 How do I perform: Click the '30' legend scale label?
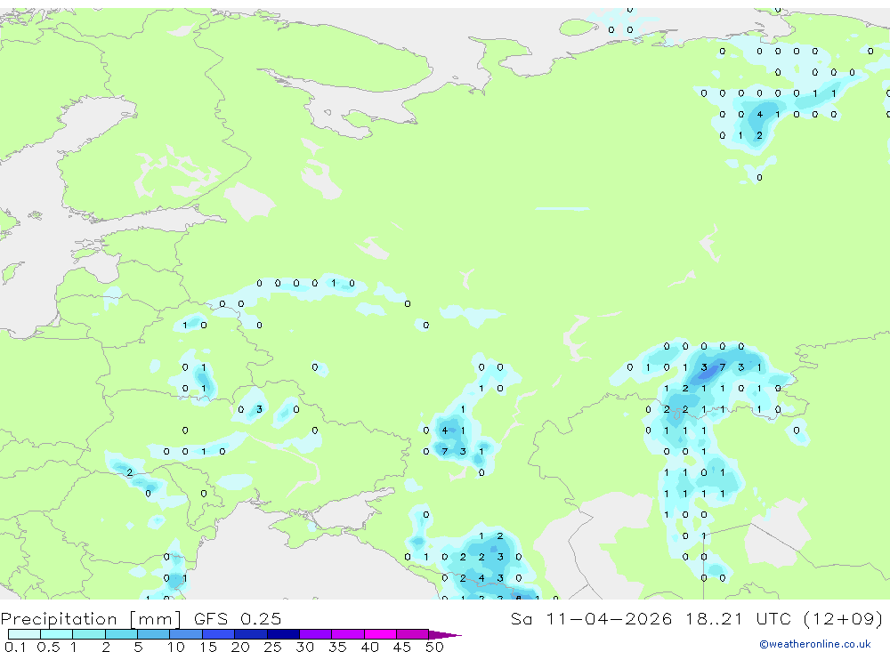[304, 647]
